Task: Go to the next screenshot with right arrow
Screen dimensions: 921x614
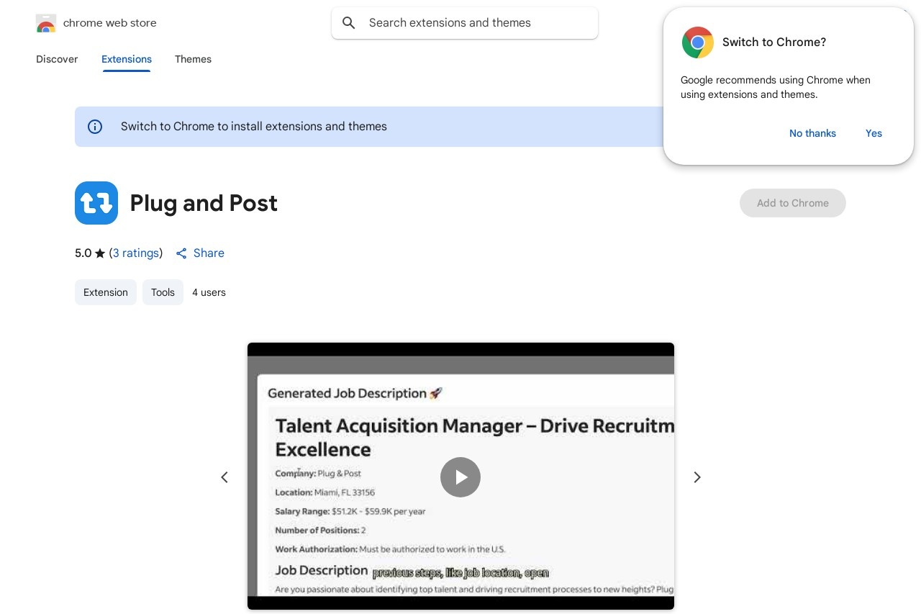Action: point(697,477)
